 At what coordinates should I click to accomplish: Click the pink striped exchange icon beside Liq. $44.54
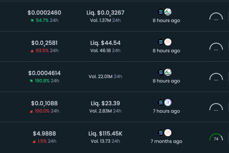click(x=168, y=42)
